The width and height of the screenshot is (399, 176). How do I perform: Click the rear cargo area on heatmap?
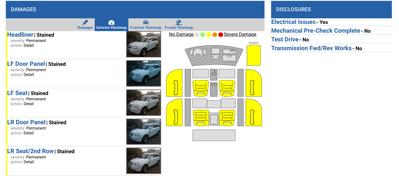click(x=214, y=135)
